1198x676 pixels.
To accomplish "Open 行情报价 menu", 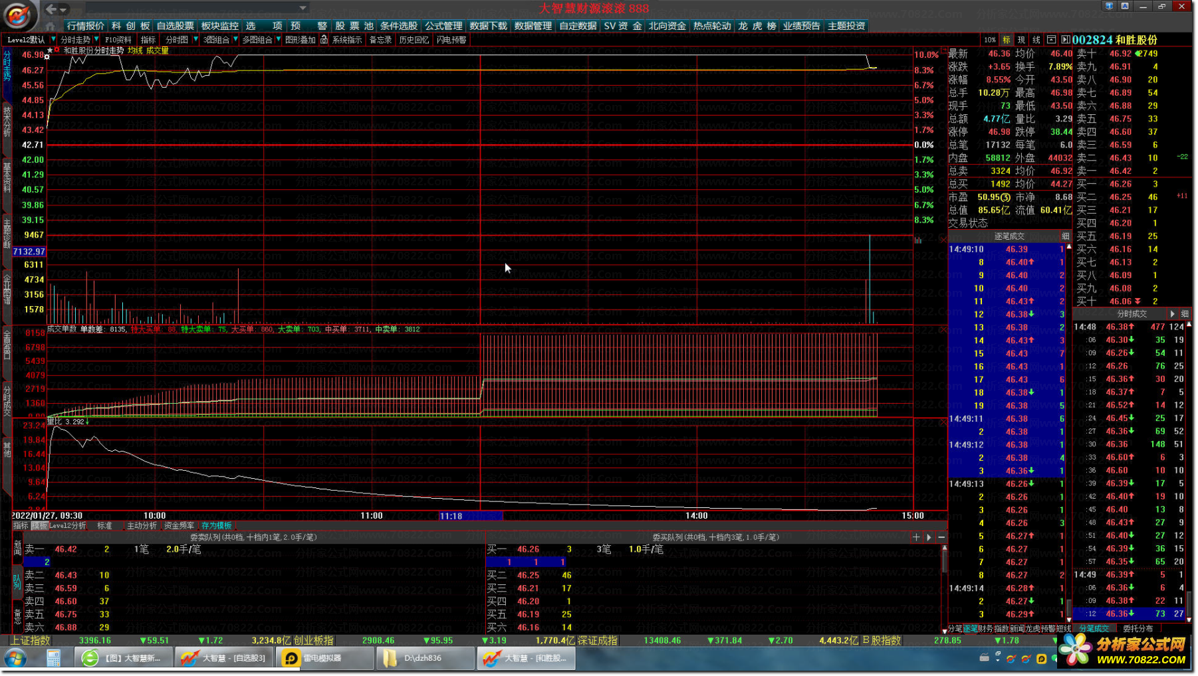I will 86,26.
